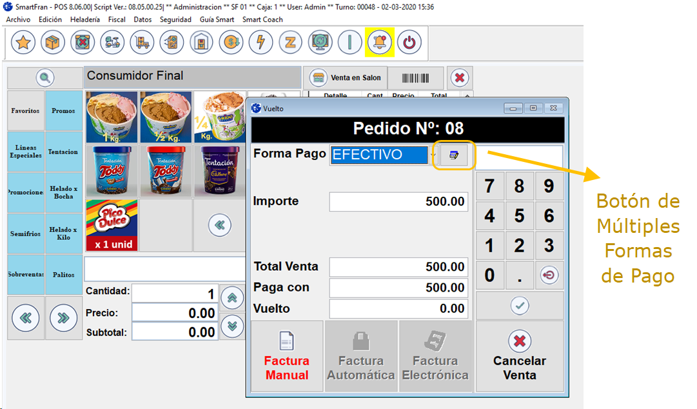Image resolution: width=697 pixels, height=409 pixels.
Task: Click the barcode scanner button
Action: tap(415, 78)
